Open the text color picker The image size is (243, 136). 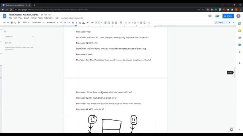click(x=84, y=23)
